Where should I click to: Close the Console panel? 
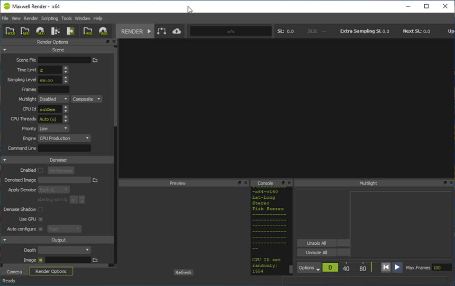coord(289,183)
